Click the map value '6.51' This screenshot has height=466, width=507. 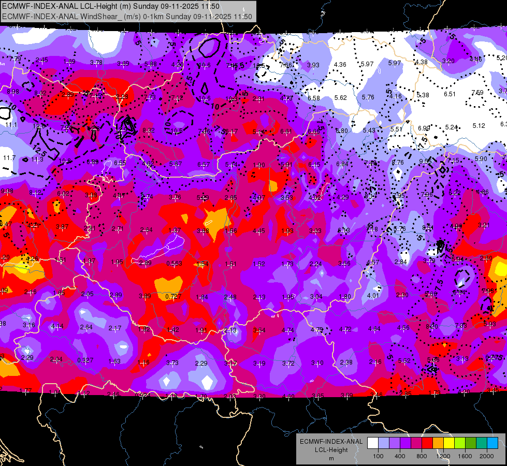(x=450, y=94)
